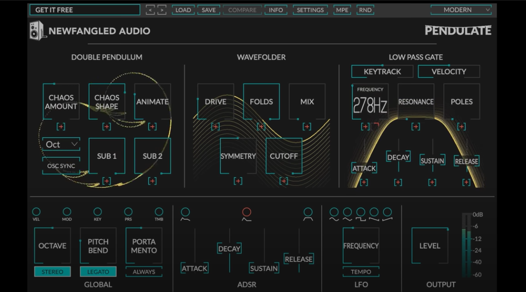Open the Oct interval dropdown

coord(61,145)
